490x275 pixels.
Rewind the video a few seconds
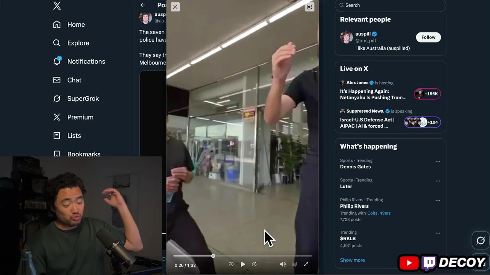(x=231, y=264)
